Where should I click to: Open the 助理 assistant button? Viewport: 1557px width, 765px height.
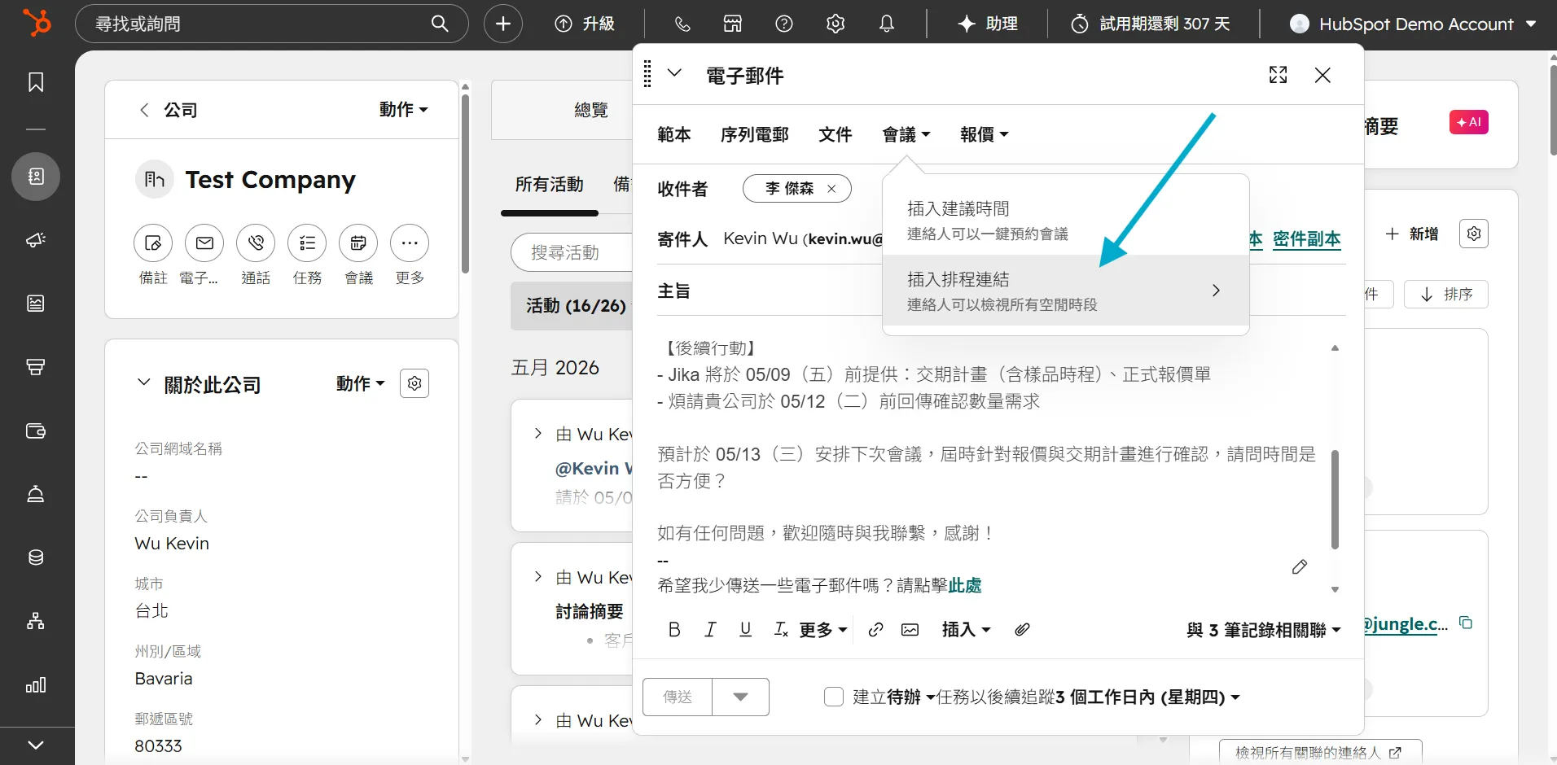click(988, 24)
